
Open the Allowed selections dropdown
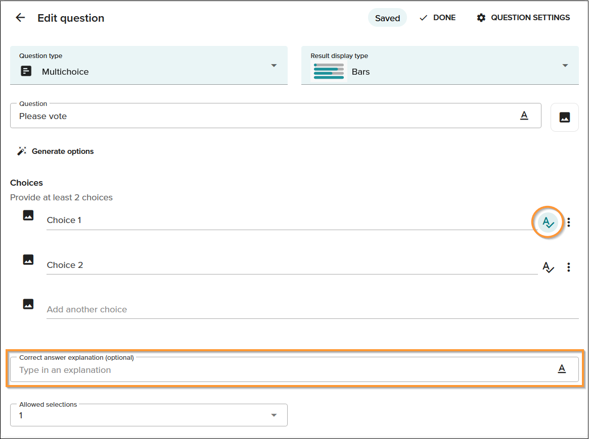pyautogui.click(x=149, y=415)
